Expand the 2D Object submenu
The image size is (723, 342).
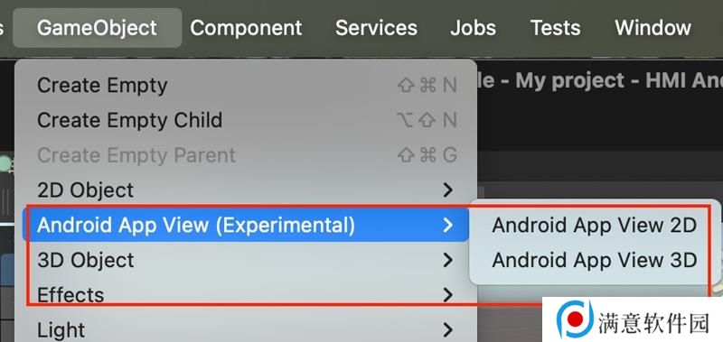pos(246,190)
